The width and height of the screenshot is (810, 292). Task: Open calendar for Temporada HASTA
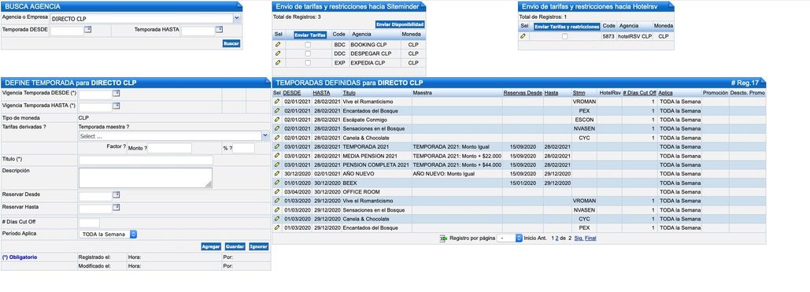(219, 30)
